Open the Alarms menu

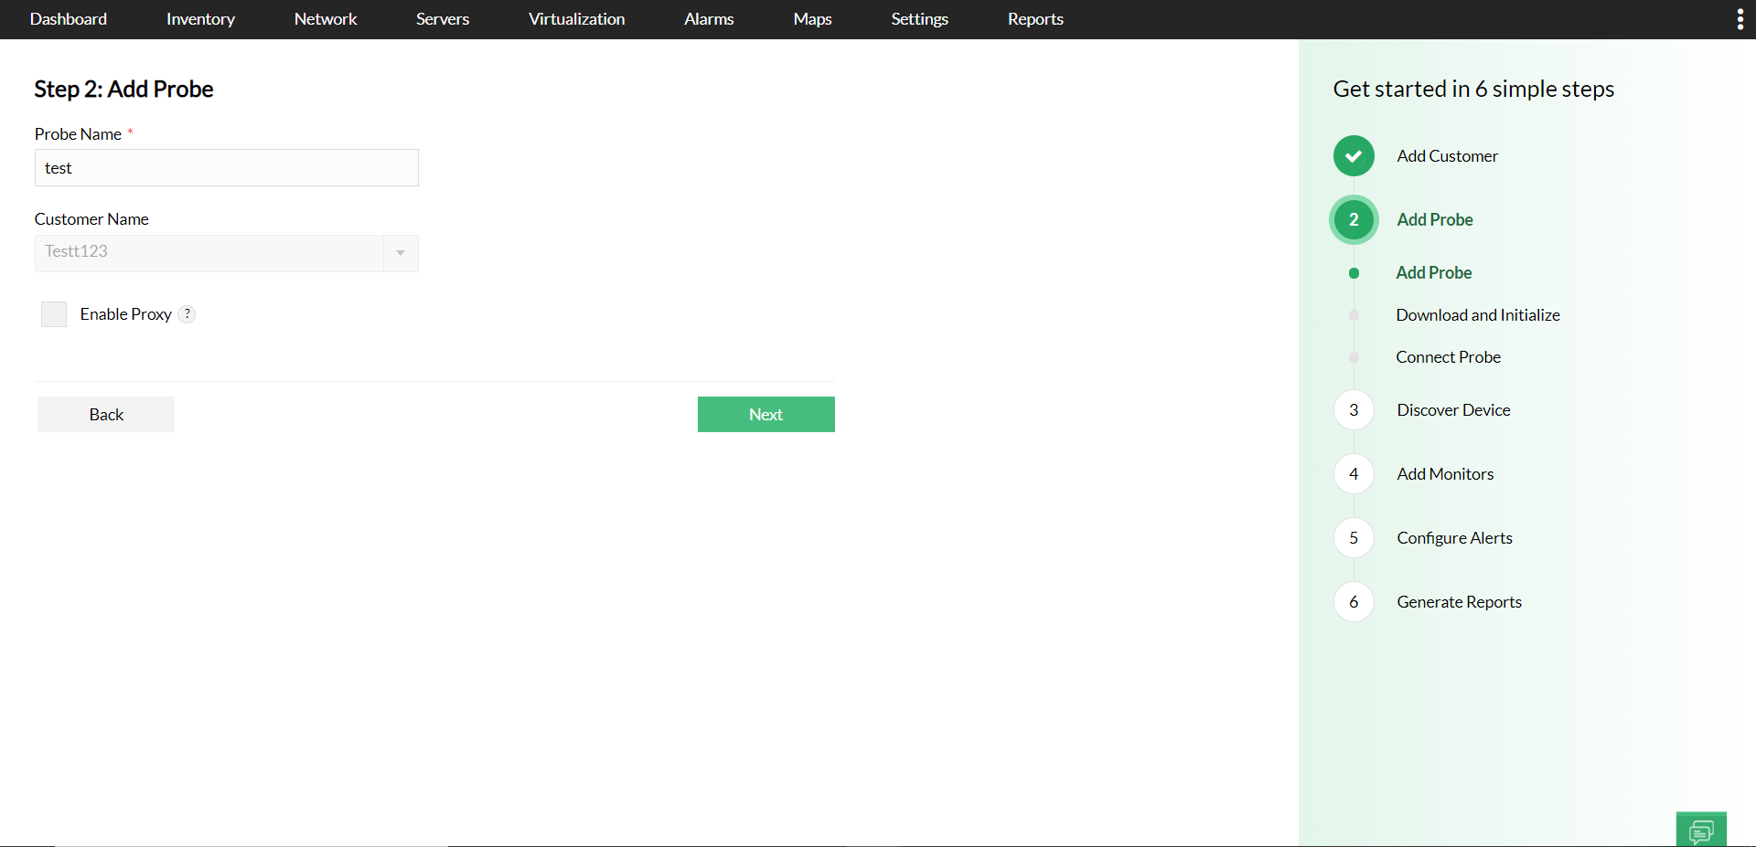coord(708,18)
